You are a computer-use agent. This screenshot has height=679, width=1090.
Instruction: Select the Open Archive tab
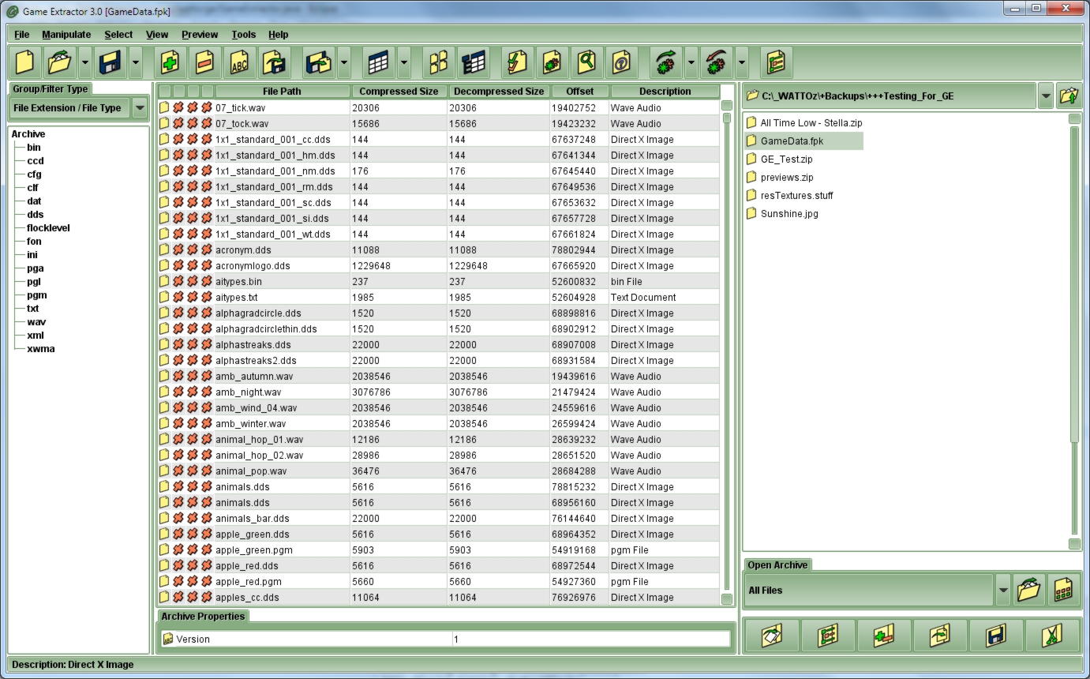[777, 565]
